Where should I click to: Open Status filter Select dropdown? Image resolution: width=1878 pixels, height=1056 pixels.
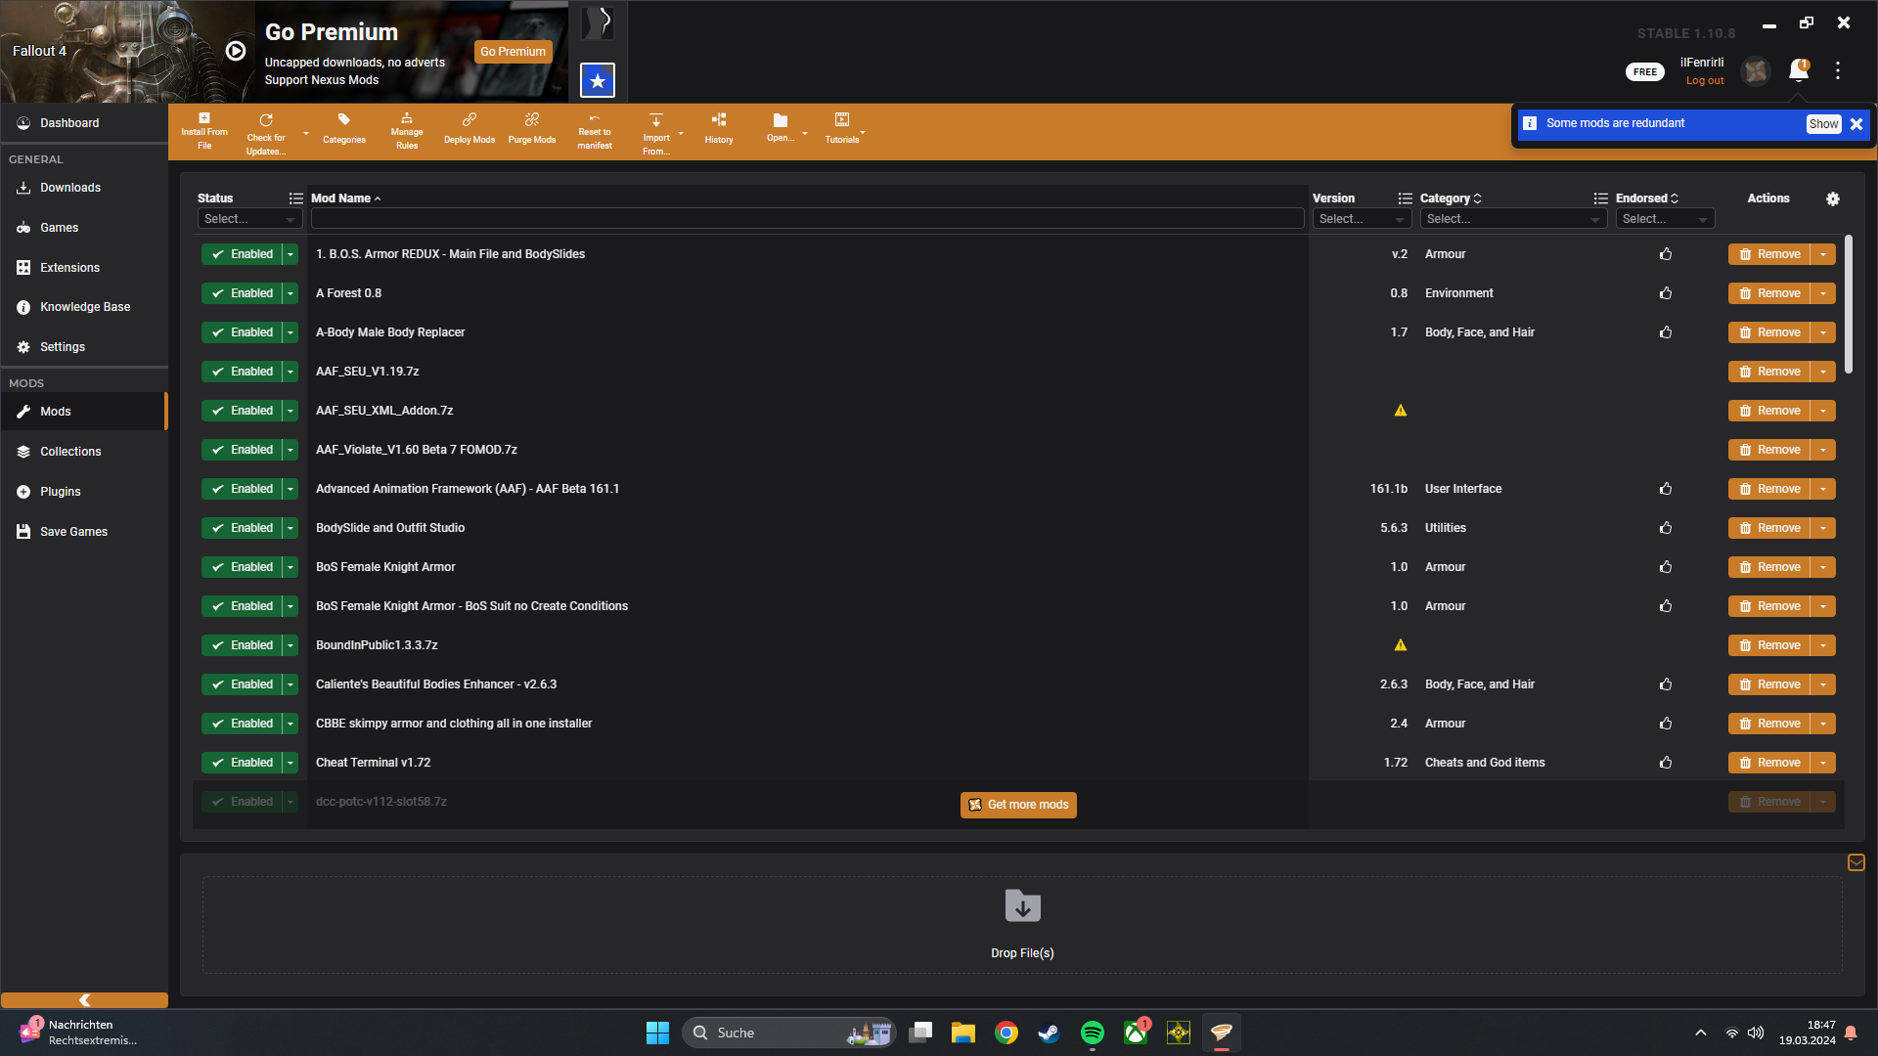tap(249, 219)
